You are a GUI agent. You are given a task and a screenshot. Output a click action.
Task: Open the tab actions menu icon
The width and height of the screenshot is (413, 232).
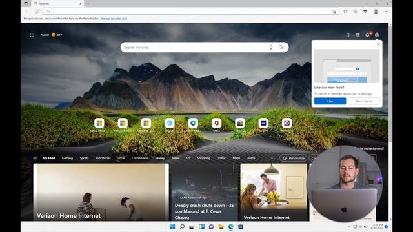pos(26,3)
